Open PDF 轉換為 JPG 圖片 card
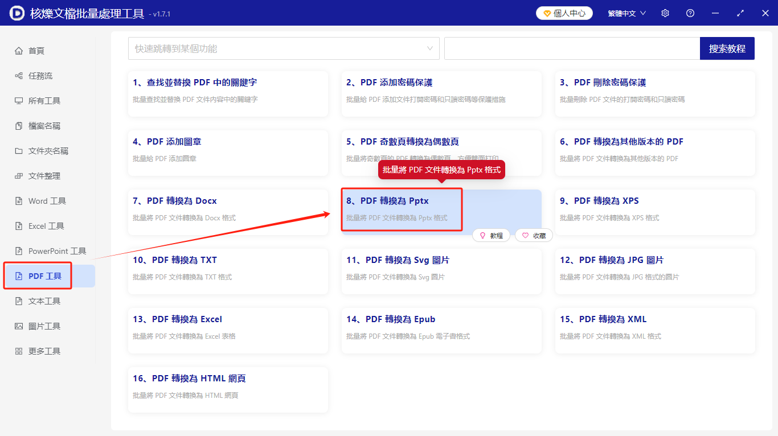Screen dimensions: 778x436 [x=655, y=272]
